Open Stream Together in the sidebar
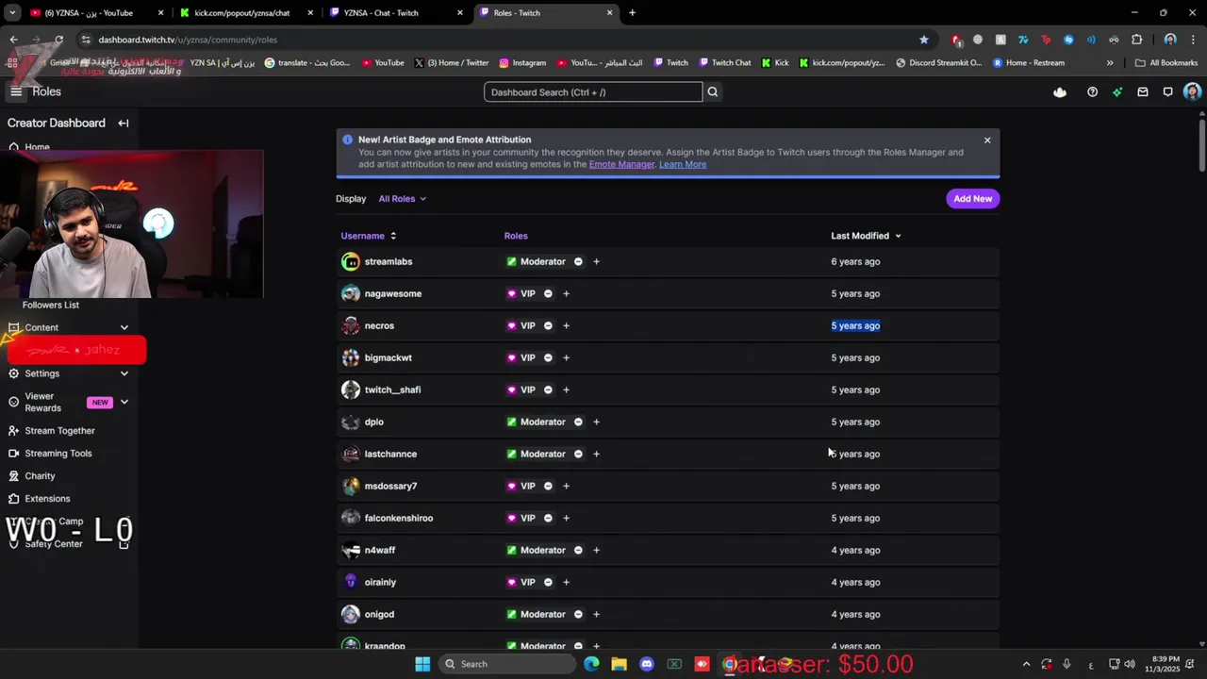 tap(59, 430)
